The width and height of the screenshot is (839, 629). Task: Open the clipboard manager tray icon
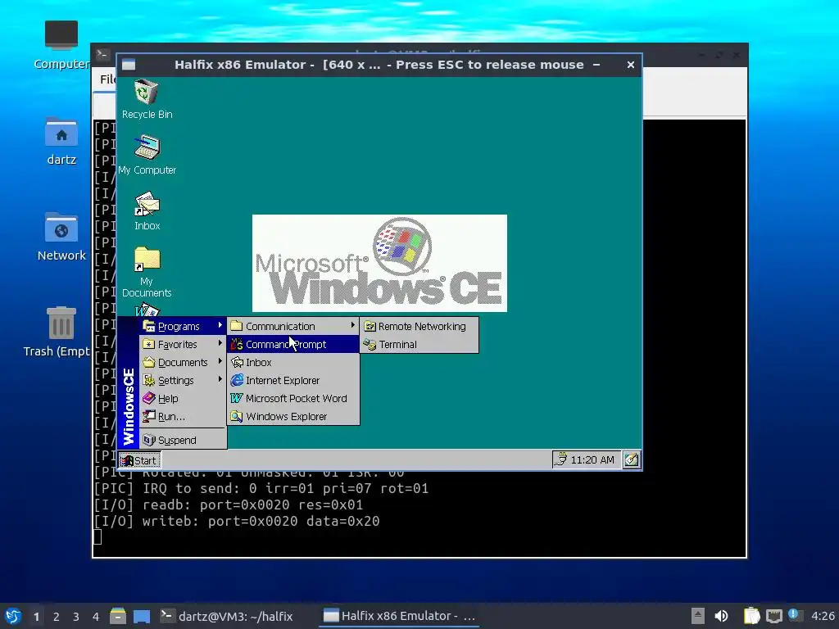coord(751,616)
